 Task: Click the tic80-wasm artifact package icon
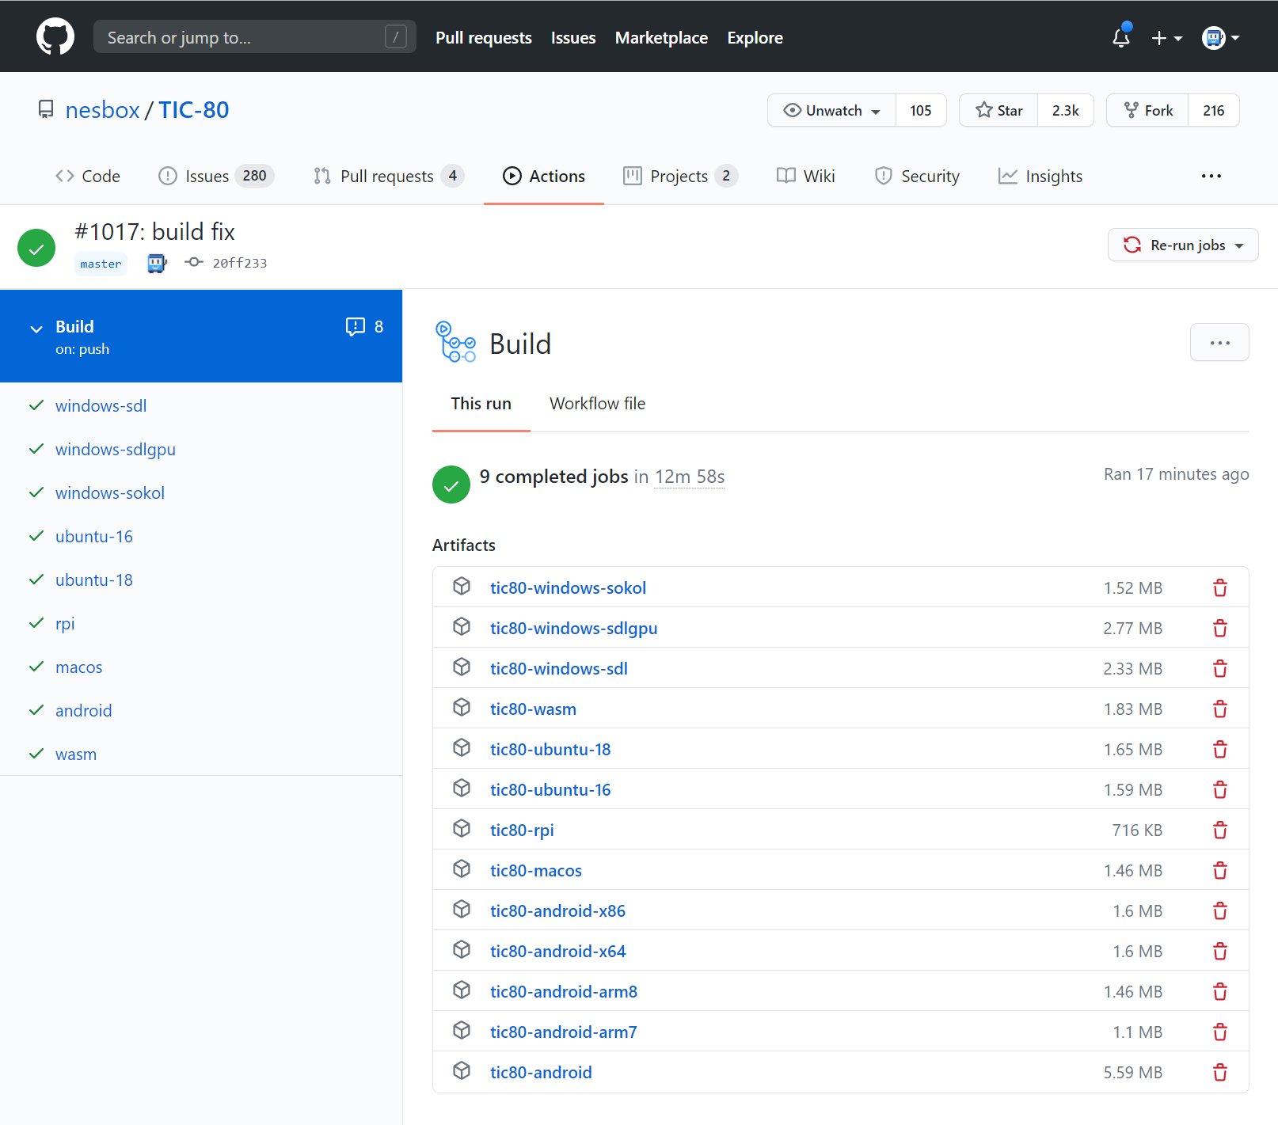tap(462, 707)
